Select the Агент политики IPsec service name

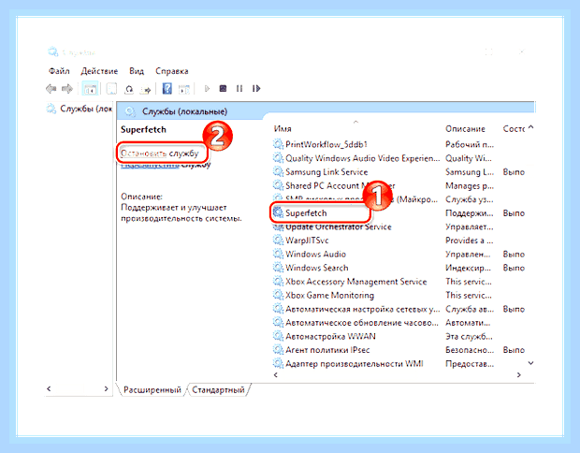(327, 350)
